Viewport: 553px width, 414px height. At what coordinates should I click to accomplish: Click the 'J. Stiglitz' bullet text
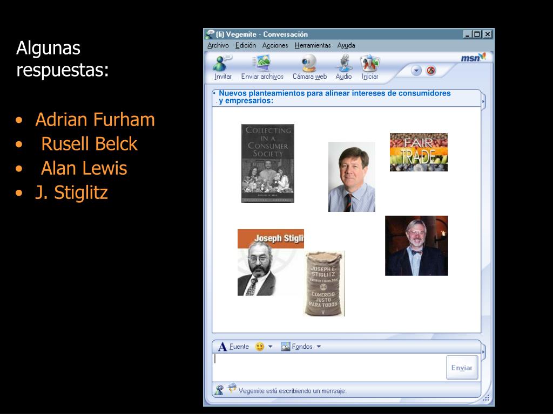click(x=72, y=192)
